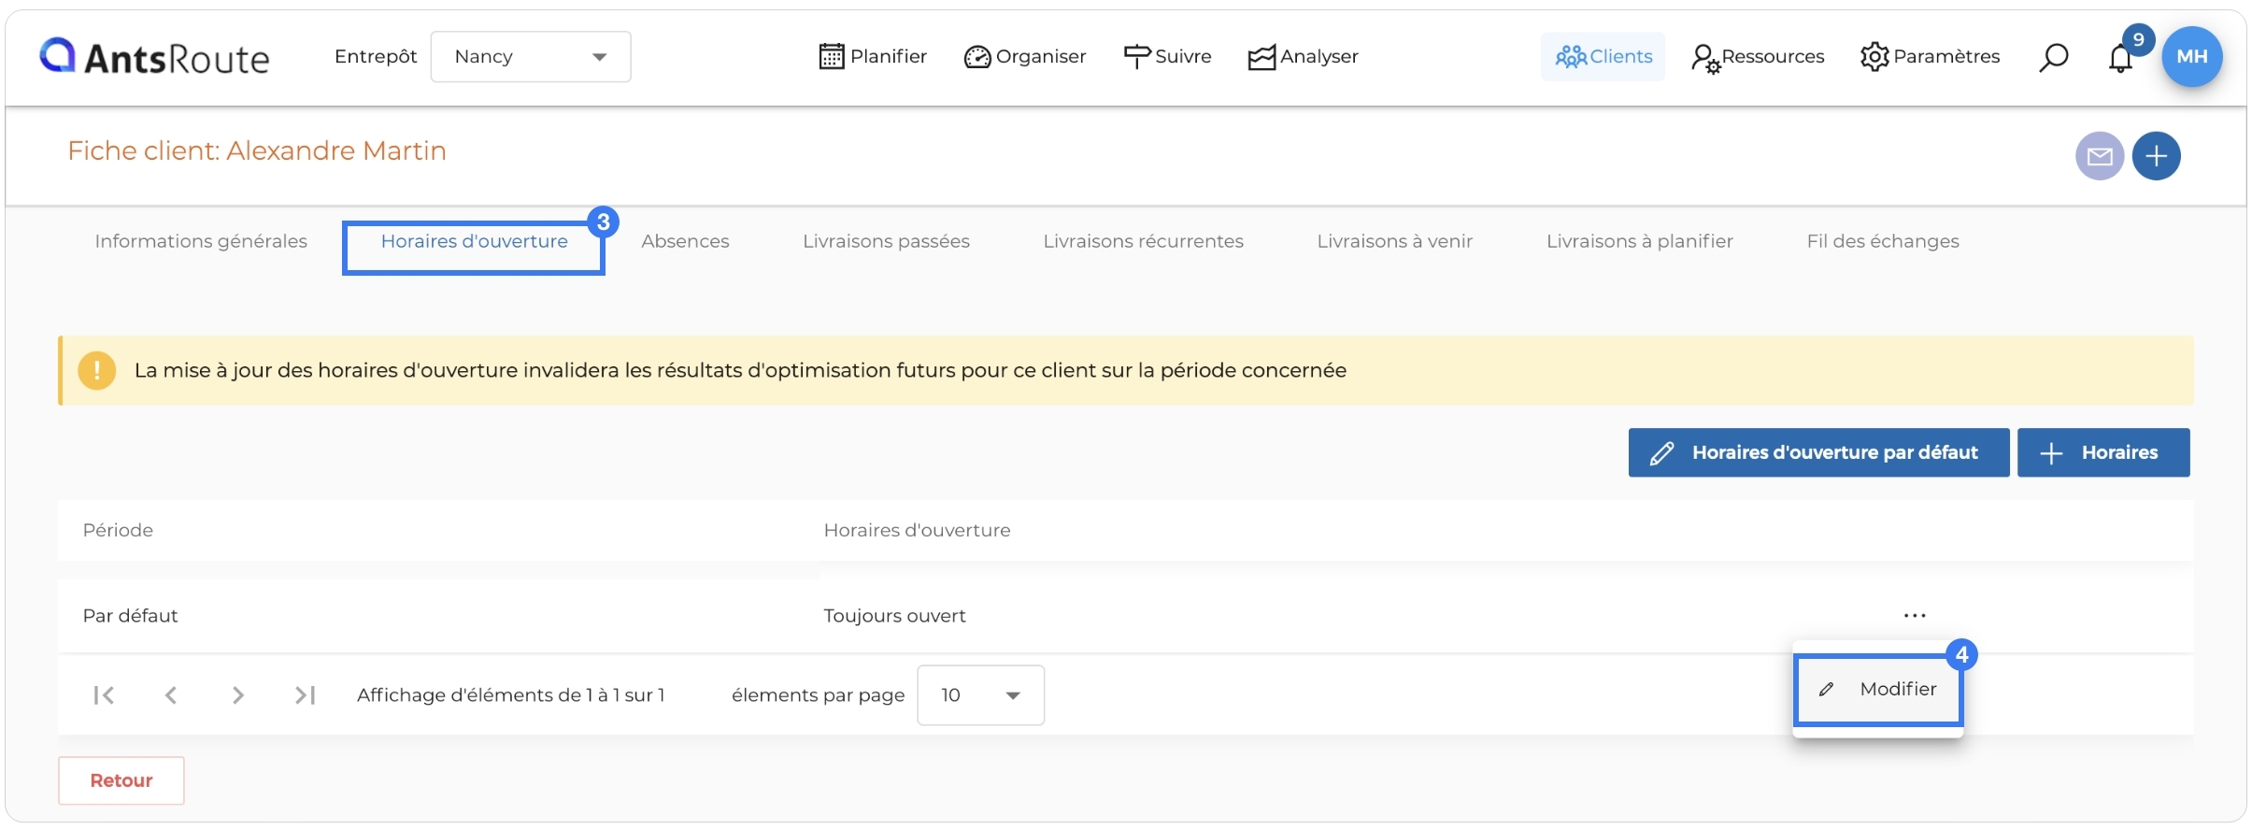Click the AntsRoute logo
Screen dimensions: 2252x829
click(154, 57)
